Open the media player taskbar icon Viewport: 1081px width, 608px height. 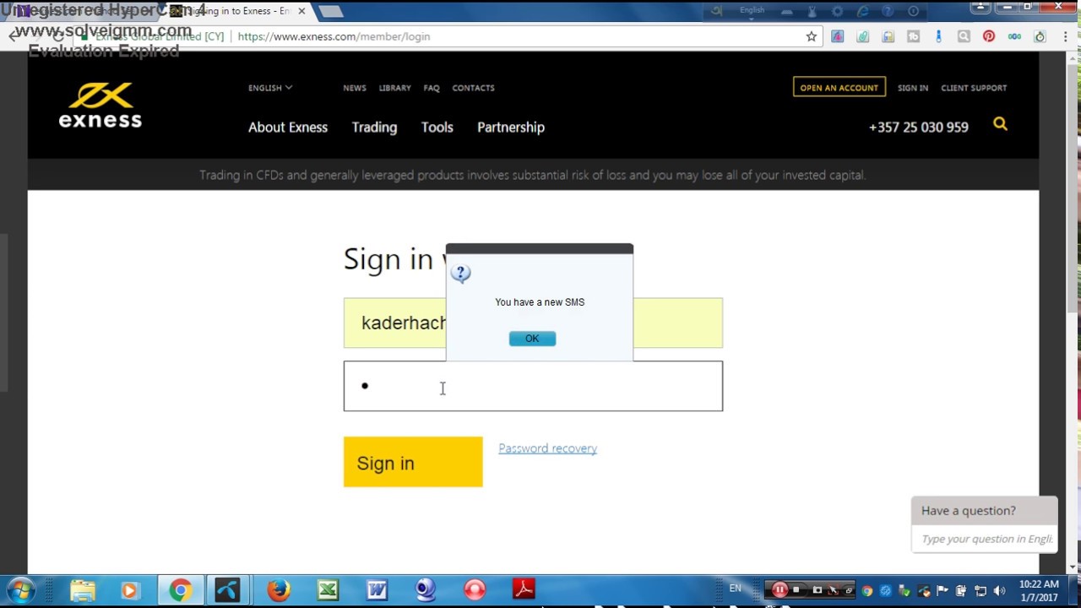[x=129, y=589]
